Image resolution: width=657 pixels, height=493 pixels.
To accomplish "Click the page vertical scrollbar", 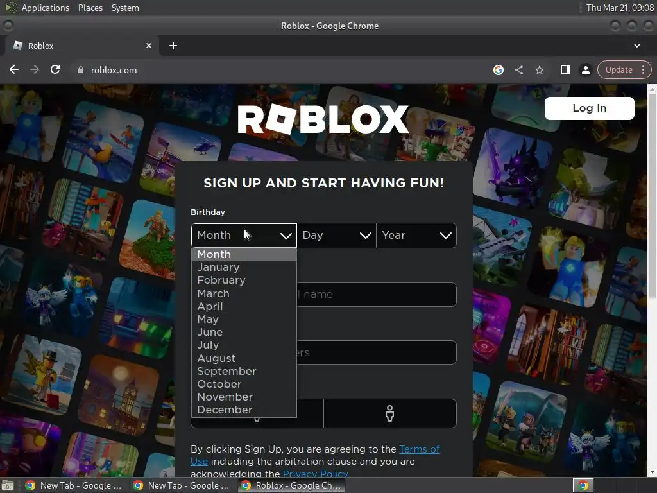I will [652, 195].
